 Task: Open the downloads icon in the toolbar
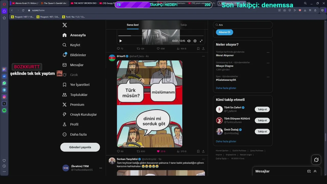(x=305, y=10)
